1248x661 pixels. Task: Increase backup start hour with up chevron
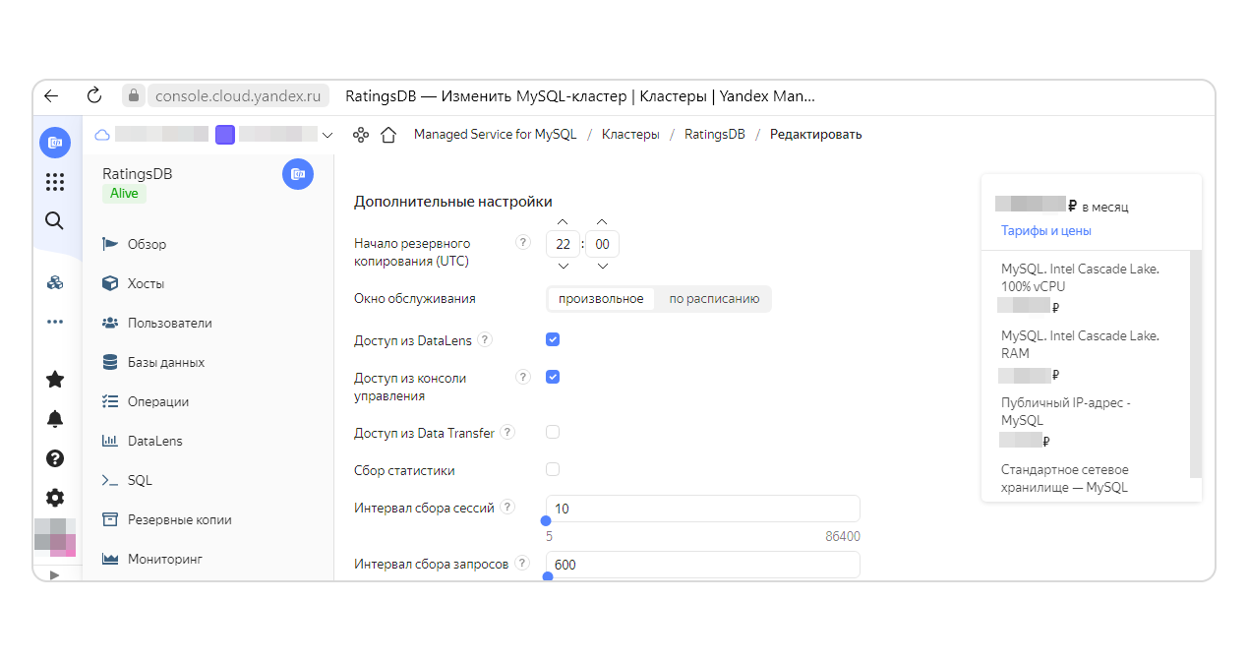click(x=563, y=221)
